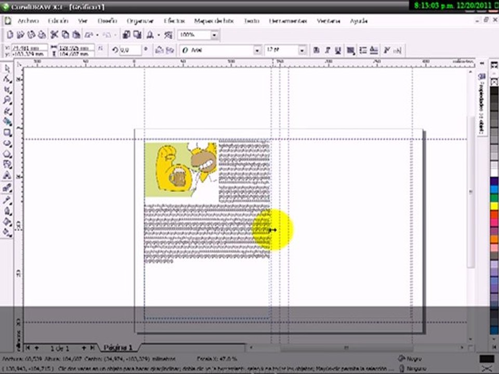Click the object width field
The height and width of the screenshot is (374, 499).
tap(76, 48)
